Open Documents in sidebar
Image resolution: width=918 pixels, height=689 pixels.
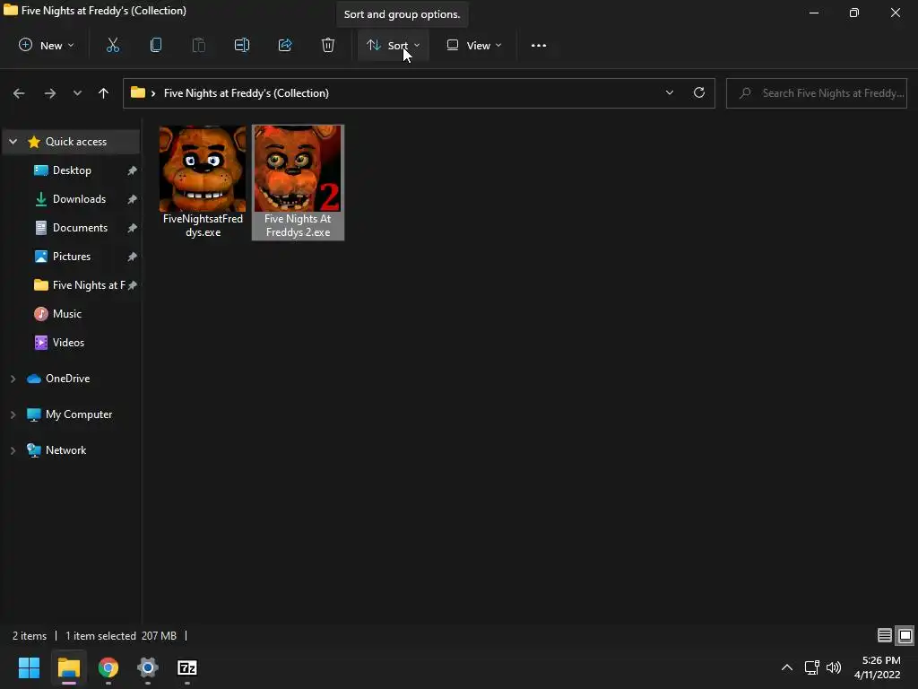pyautogui.click(x=80, y=228)
